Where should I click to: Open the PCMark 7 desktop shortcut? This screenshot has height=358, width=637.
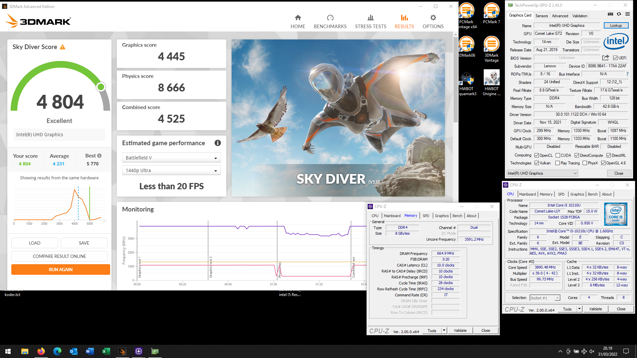(491, 13)
